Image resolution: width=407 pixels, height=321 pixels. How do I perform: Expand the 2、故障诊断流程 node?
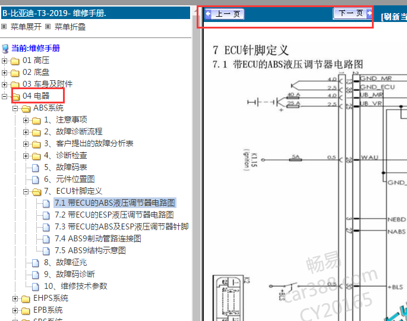pos(26,132)
